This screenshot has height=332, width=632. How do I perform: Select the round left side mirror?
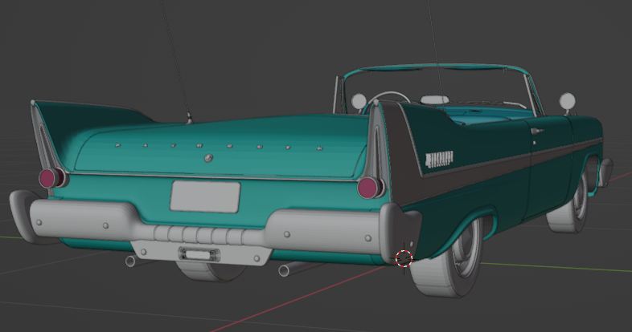[359, 102]
